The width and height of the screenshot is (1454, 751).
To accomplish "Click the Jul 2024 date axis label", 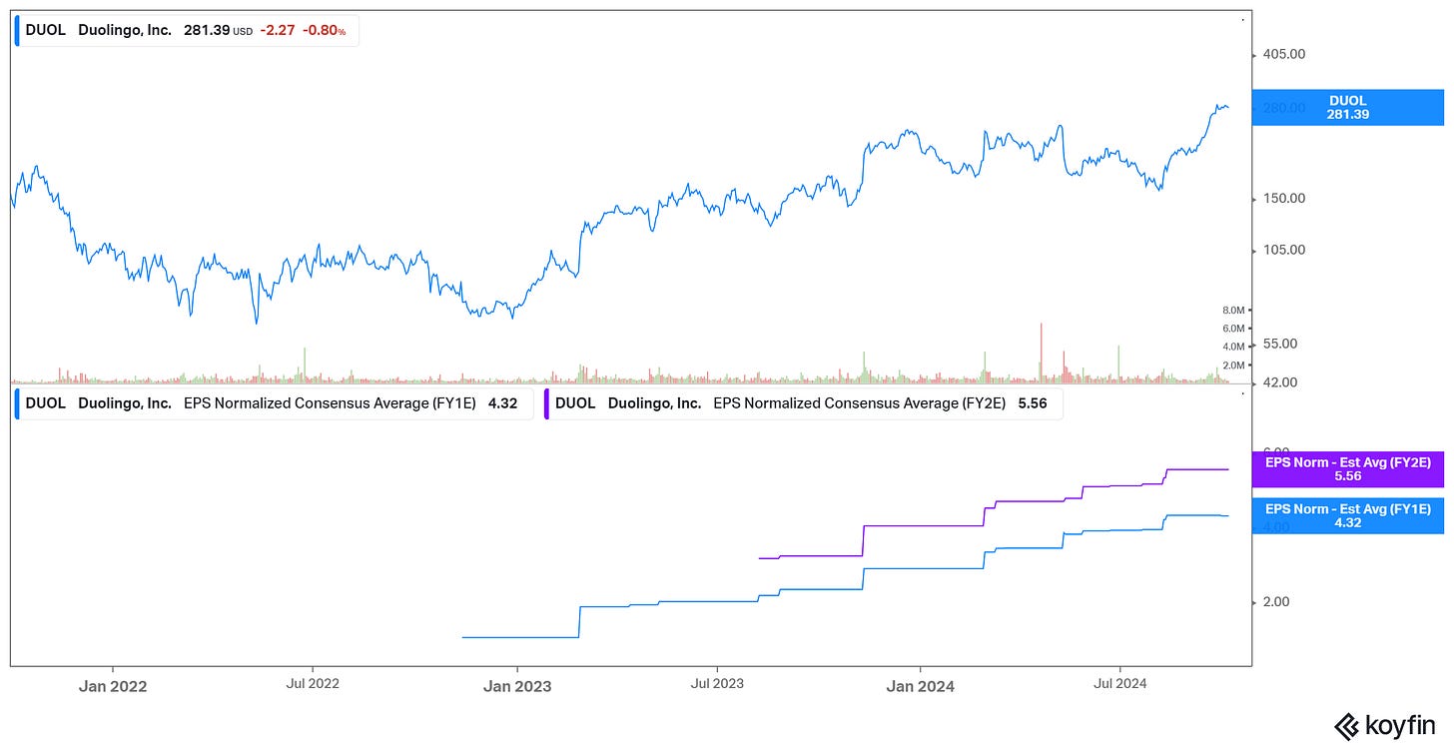I will click(x=1121, y=684).
